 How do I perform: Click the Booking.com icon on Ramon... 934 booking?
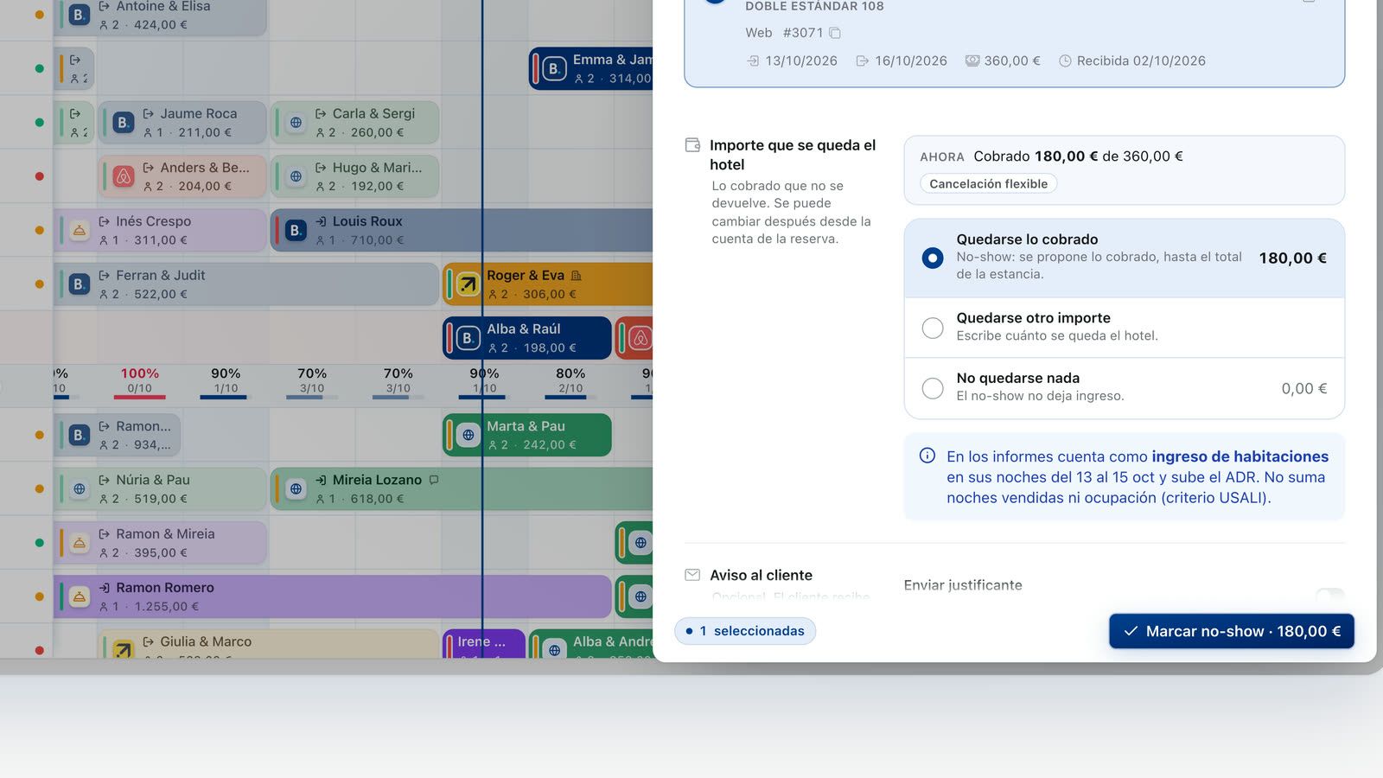coord(80,435)
